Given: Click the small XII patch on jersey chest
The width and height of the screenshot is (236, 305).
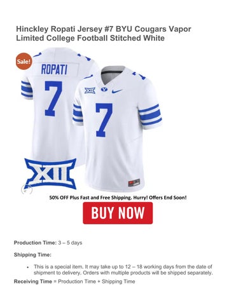Looking at the screenshot, I should pyautogui.click(x=90, y=90).
